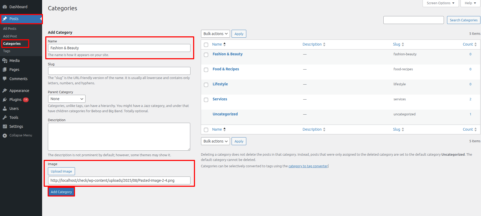Select the Food & Recipes row checkbox
Image resolution: width=481 pixels, height=216 pixels.
(x=206, y=70)
